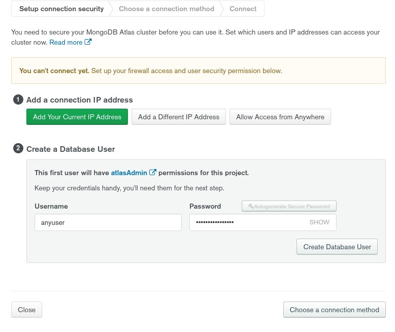The height and width of the screenshot is (332, 395).
Task: Click the Setup connection security step tab
Action: point(61,9)
